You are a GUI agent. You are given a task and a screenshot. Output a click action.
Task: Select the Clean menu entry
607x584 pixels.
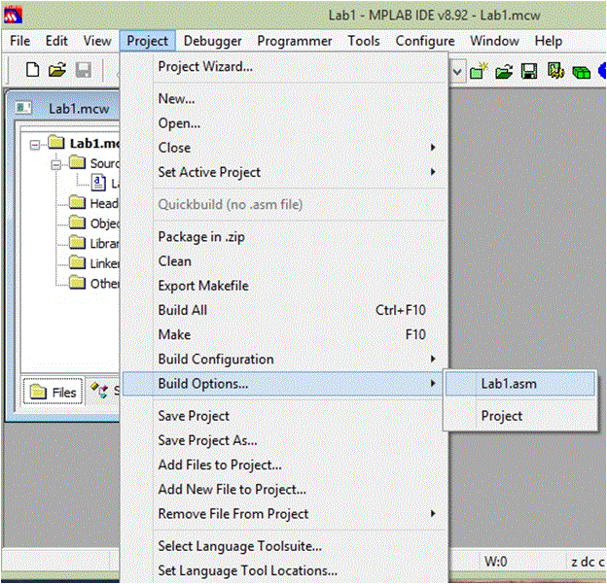[285, 261]
